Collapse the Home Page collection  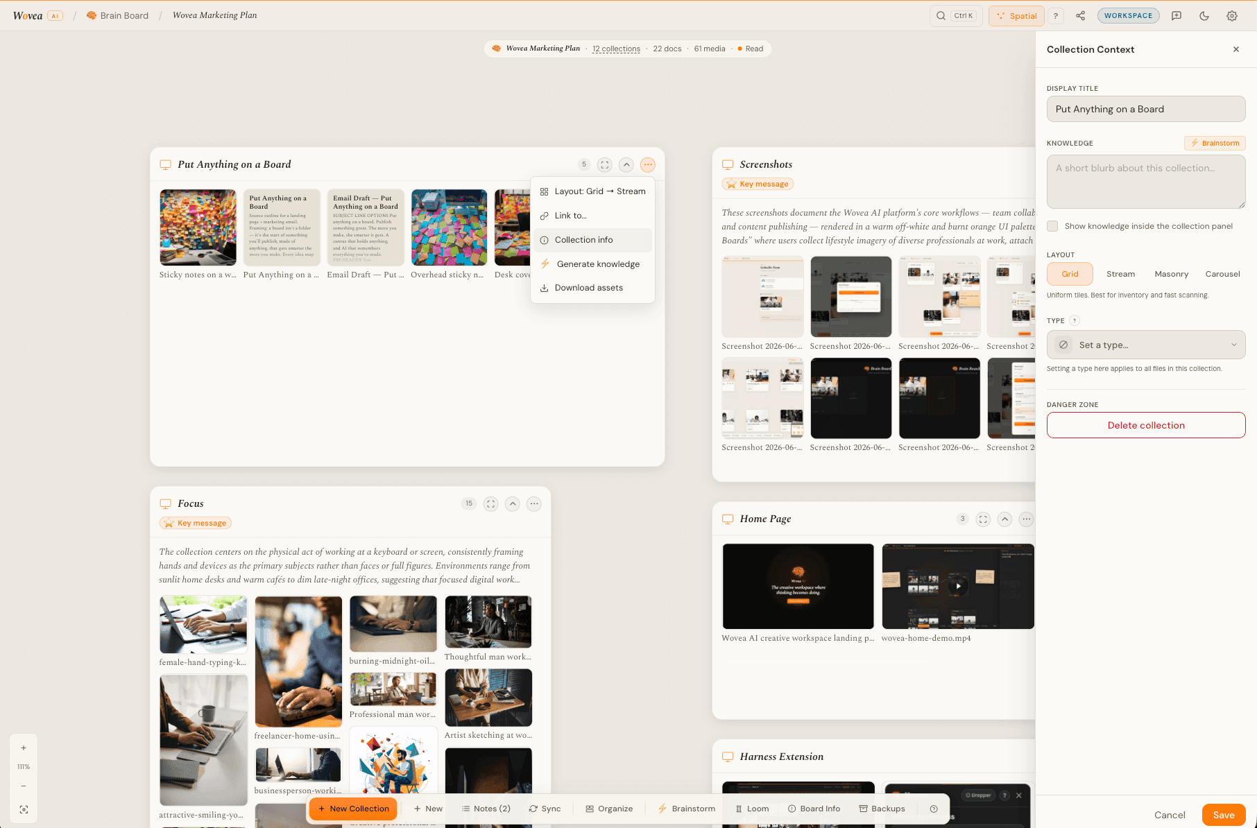tap(1004, 519)
